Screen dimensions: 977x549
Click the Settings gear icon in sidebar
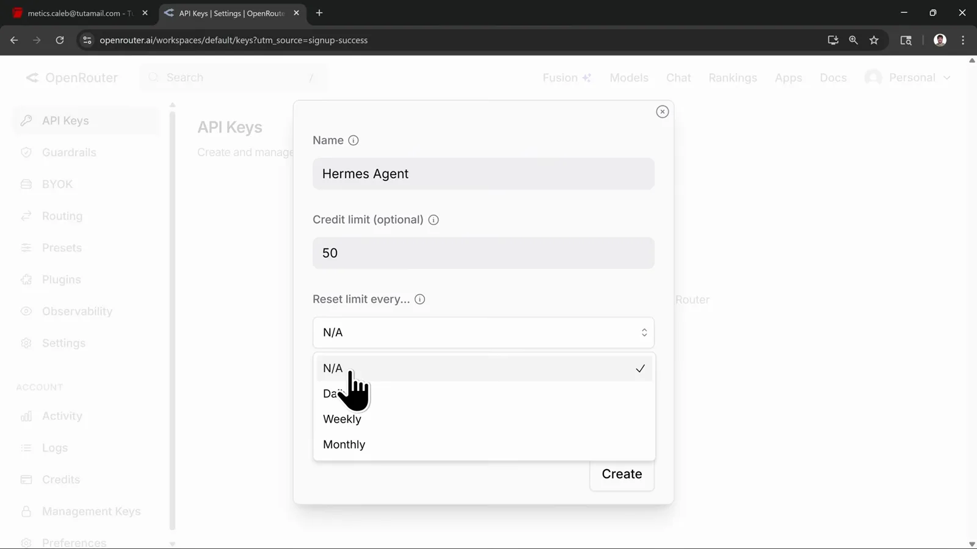tap(26, 343)
